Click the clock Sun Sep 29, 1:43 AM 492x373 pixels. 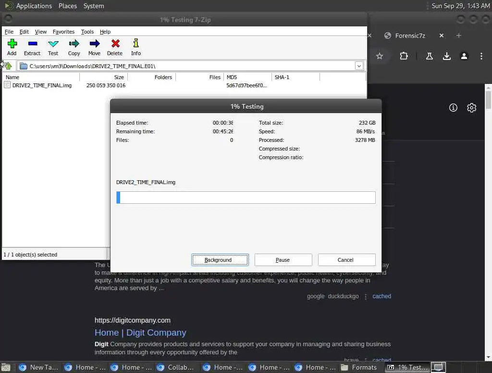(x=461, y=6)
